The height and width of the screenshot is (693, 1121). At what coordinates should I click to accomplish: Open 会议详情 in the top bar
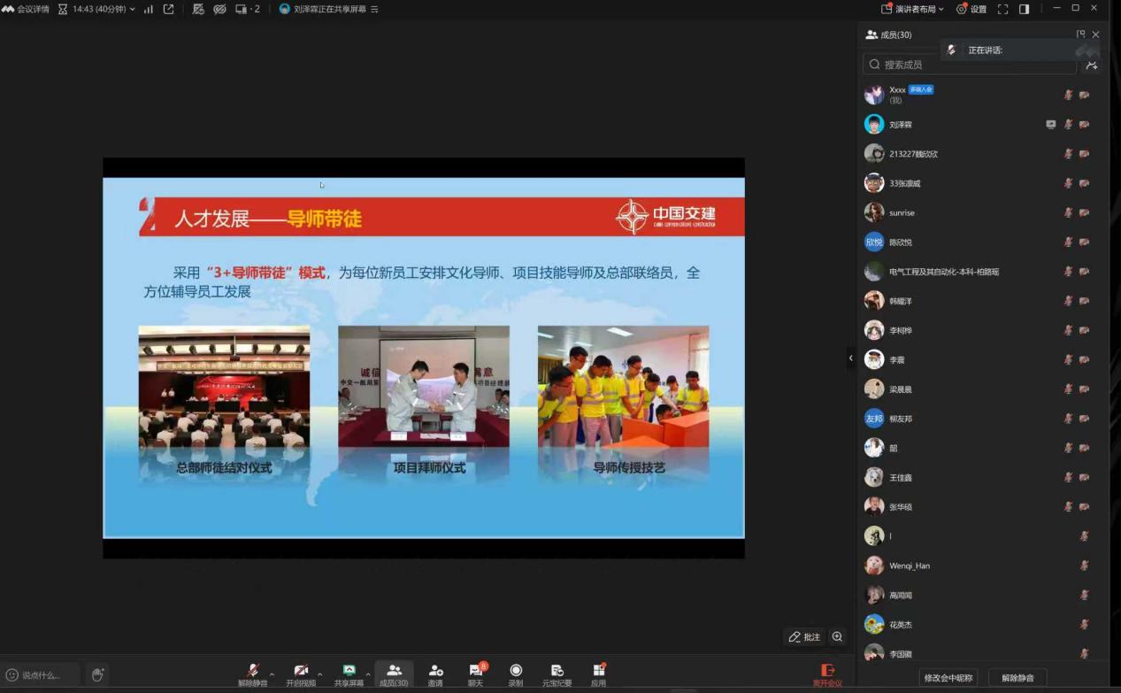(x=26, y=9)
